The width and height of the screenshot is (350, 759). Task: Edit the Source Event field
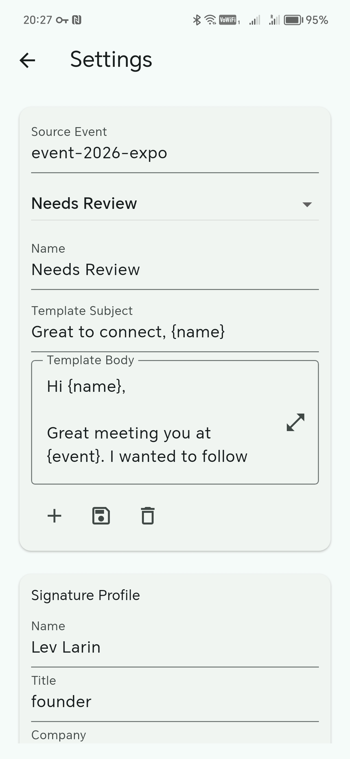[x=175, y=153]
